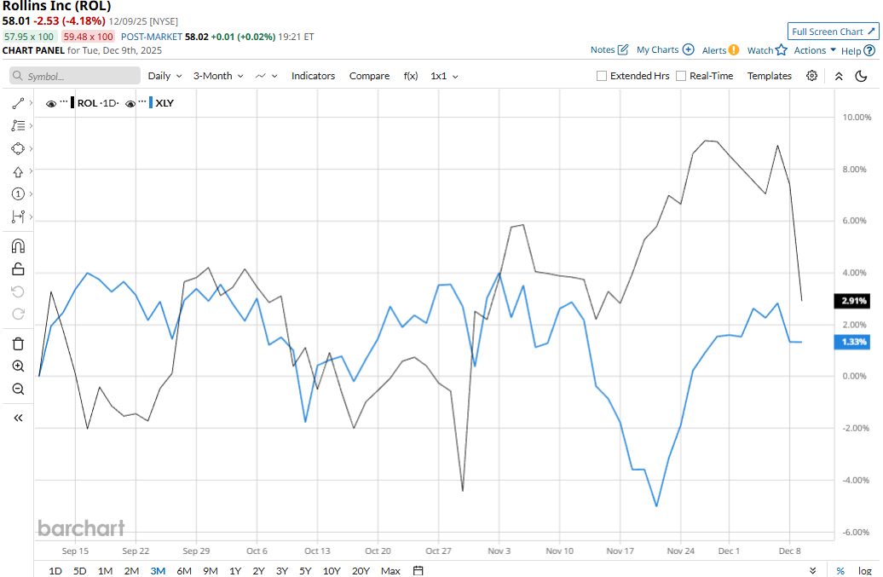This screenshot has height=577, width=883.
Task: Collapse the chart header panel
Action: (839, 76)
